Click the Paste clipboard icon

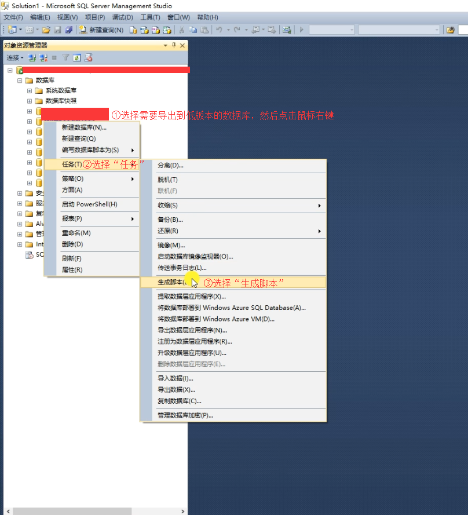[x=204, y=30]
